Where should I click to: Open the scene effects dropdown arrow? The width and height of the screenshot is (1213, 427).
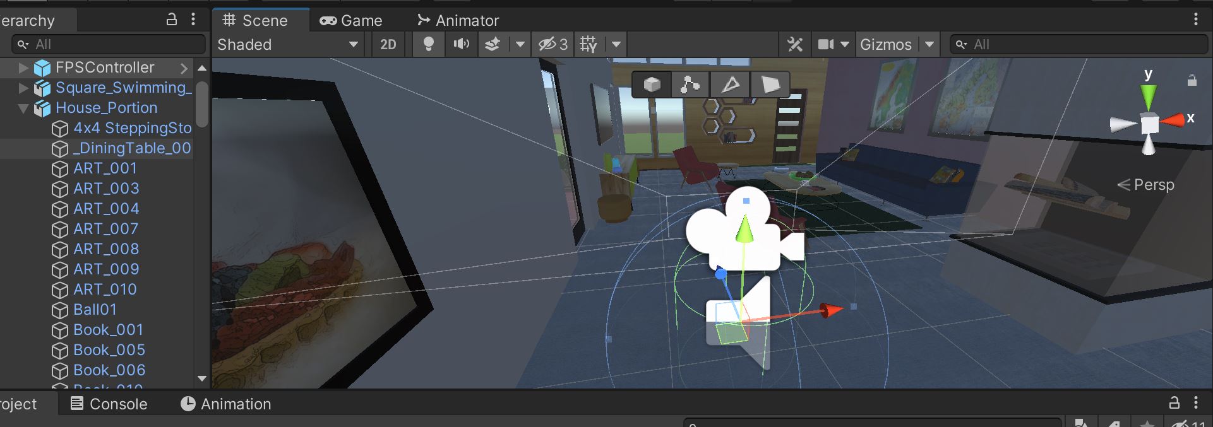click(x=520, y=44)
